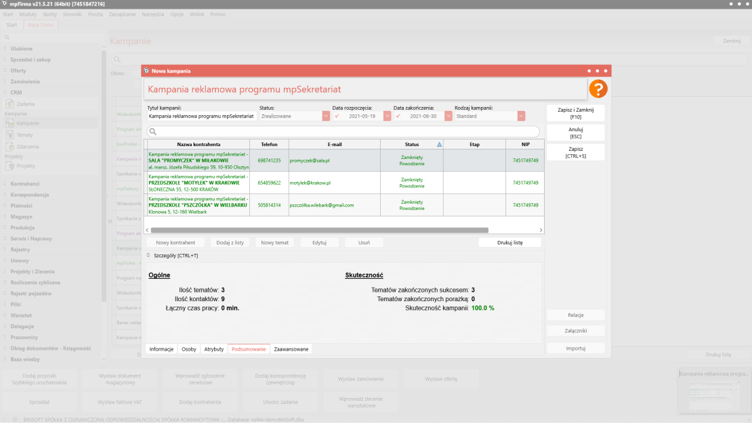Click the Zadania icon in CRM sidebar
The height and width of the screenshot is (423, 752).
pos(9,104)
